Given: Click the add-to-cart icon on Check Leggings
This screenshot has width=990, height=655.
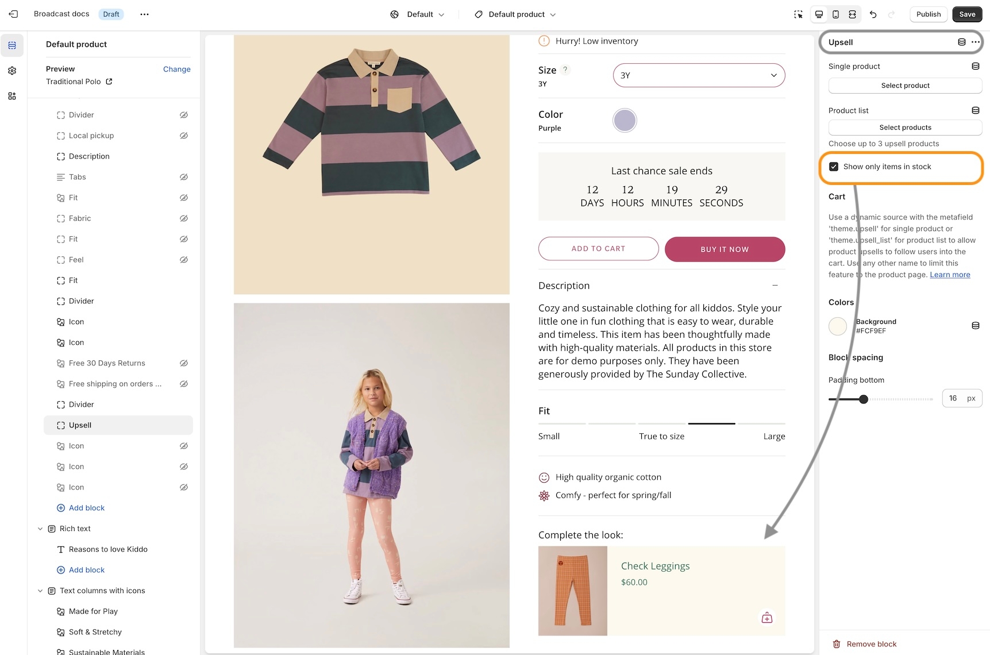Looking at the screenshot, I should 766,618.
